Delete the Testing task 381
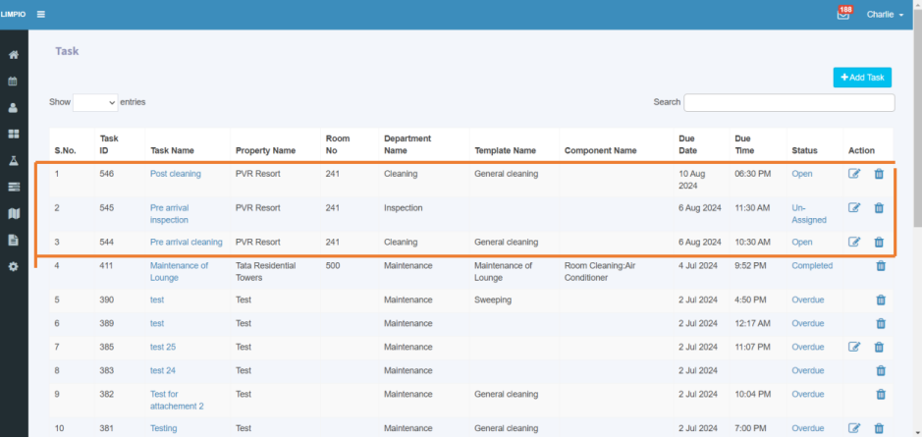This screenshot has width=922, height=438. click(879, 428)
